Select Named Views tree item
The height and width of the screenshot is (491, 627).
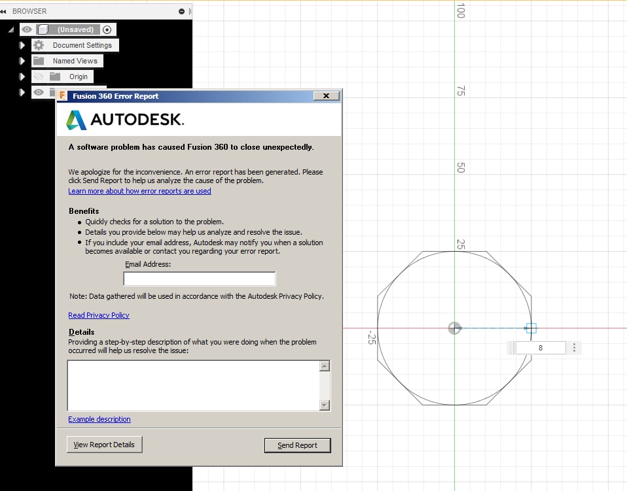pos(75,61)
